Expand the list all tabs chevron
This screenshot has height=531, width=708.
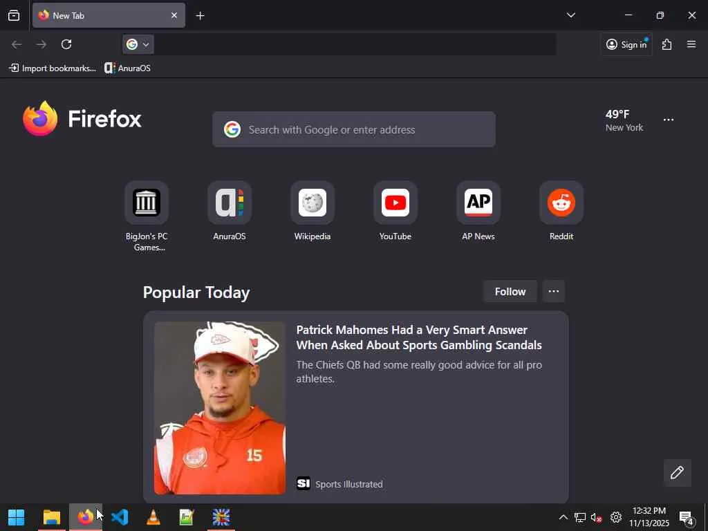[x=570, y=15]
